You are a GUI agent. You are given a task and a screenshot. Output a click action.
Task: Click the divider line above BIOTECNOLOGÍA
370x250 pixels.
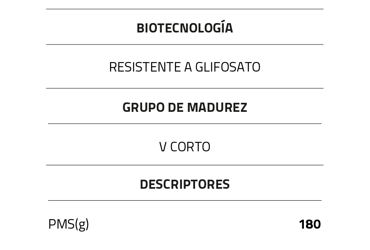point(184,9)
